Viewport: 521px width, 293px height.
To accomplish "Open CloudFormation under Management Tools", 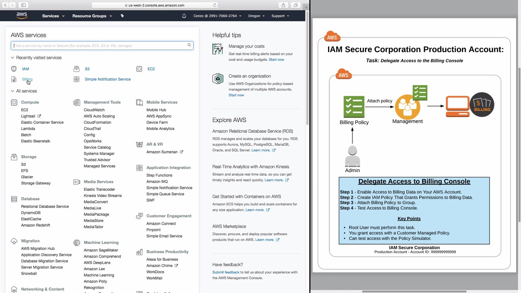I will click(97, 122).
